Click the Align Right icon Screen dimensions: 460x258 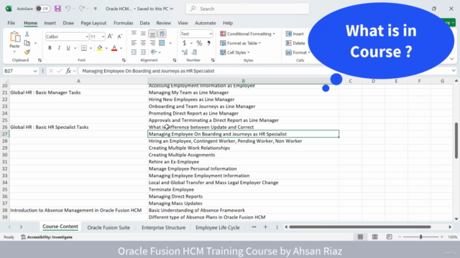[152, 43]
